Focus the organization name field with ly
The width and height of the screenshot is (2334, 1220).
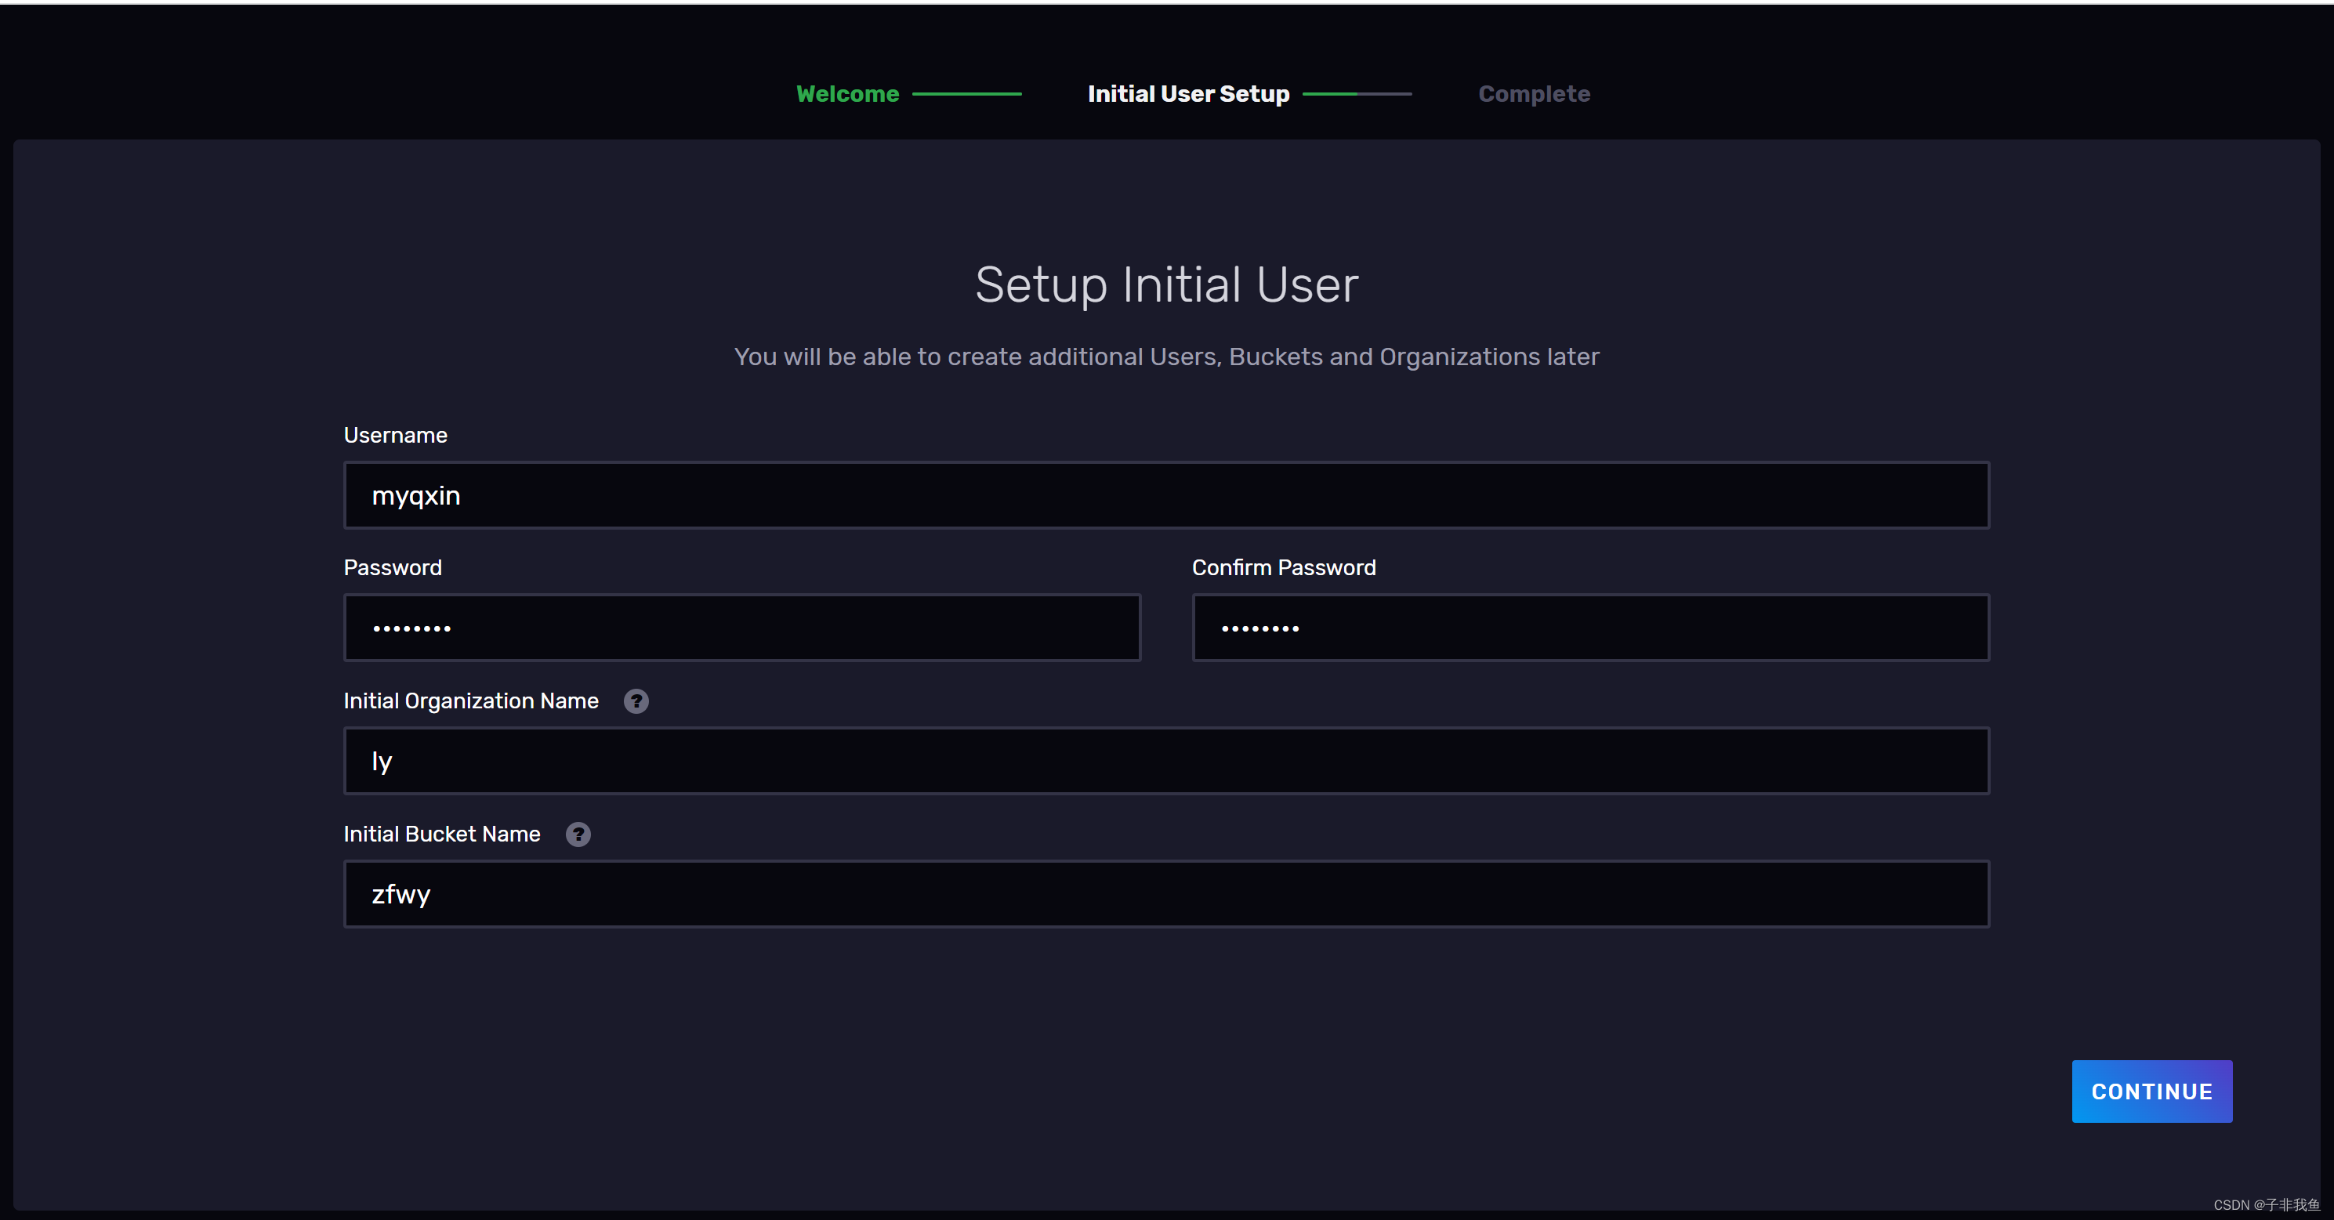coord(1165,761)
